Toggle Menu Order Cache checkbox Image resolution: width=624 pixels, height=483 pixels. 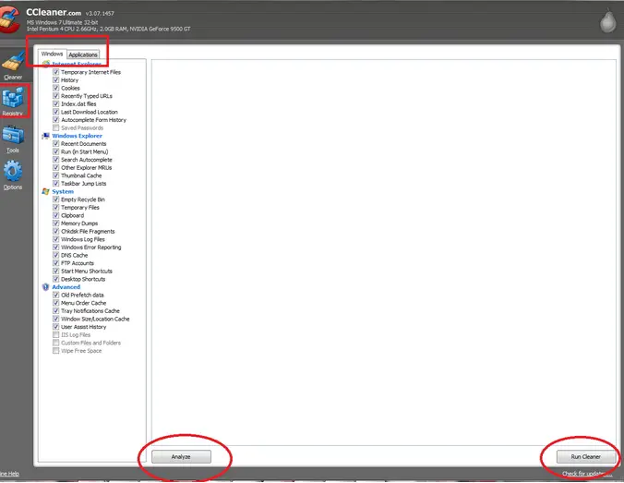[56, 303]
